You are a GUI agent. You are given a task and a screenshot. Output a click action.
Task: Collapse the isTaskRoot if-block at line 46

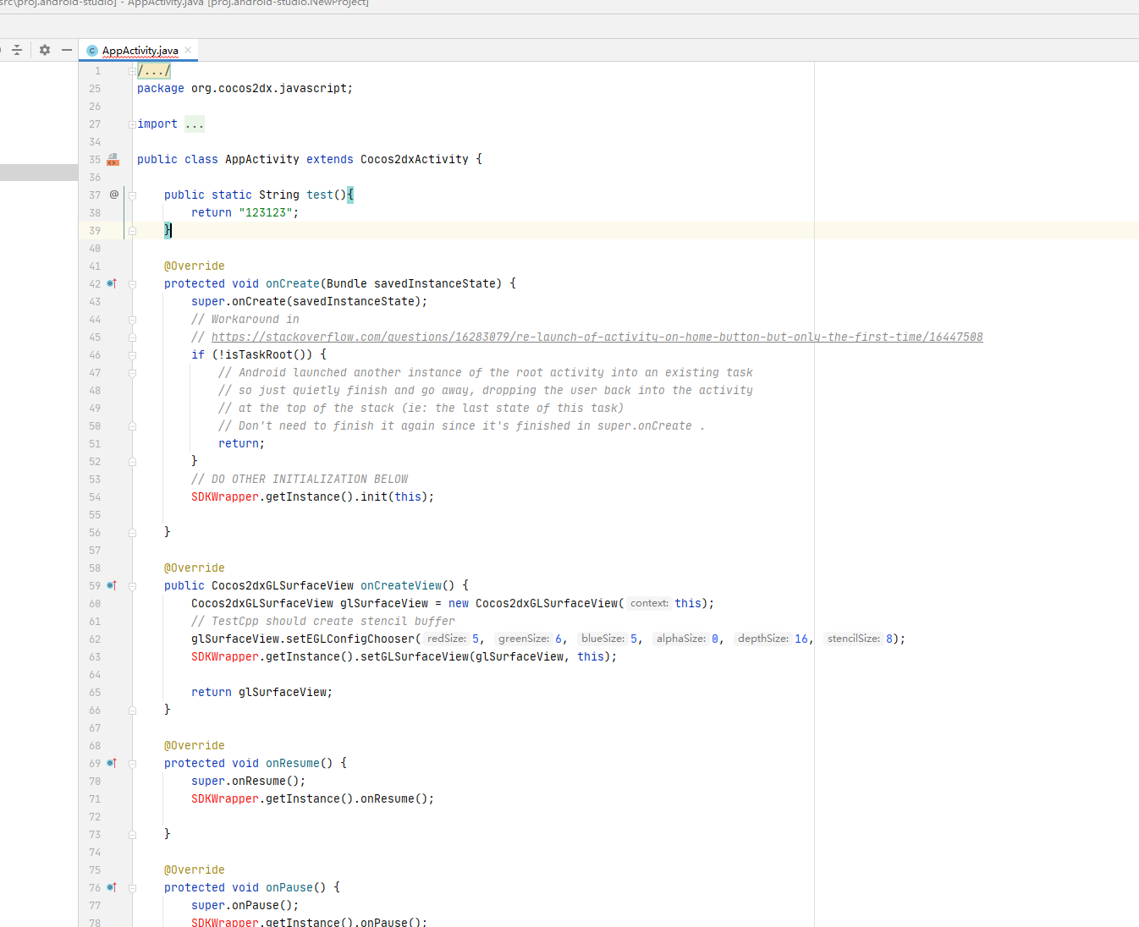(x=132, y=355)
